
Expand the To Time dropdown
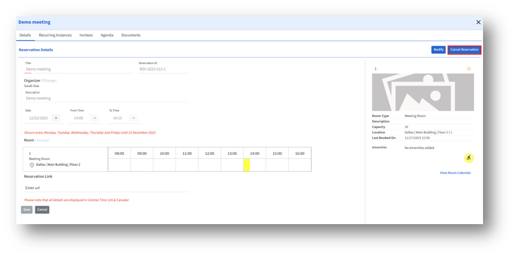coord(133,118)
